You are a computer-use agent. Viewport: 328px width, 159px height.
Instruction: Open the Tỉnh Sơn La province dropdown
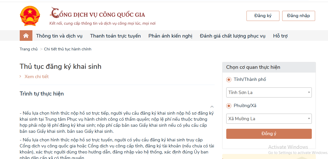pos(269,92)
